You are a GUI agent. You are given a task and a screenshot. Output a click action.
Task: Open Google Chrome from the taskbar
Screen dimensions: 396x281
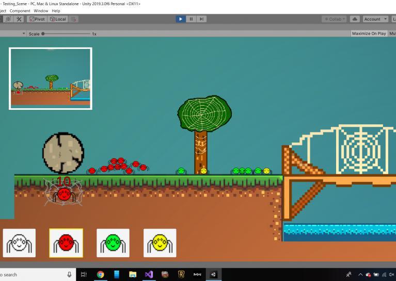click(x=100, y=274)
